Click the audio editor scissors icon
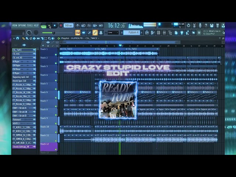The image size is (236, 177). 194,25
